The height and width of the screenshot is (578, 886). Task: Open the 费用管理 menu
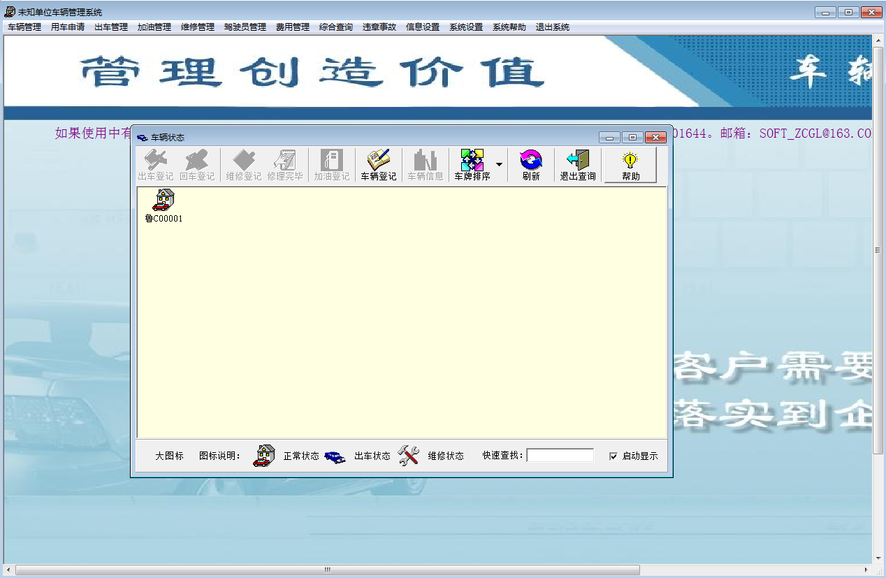pyautogui.click(x=293, y=27)
